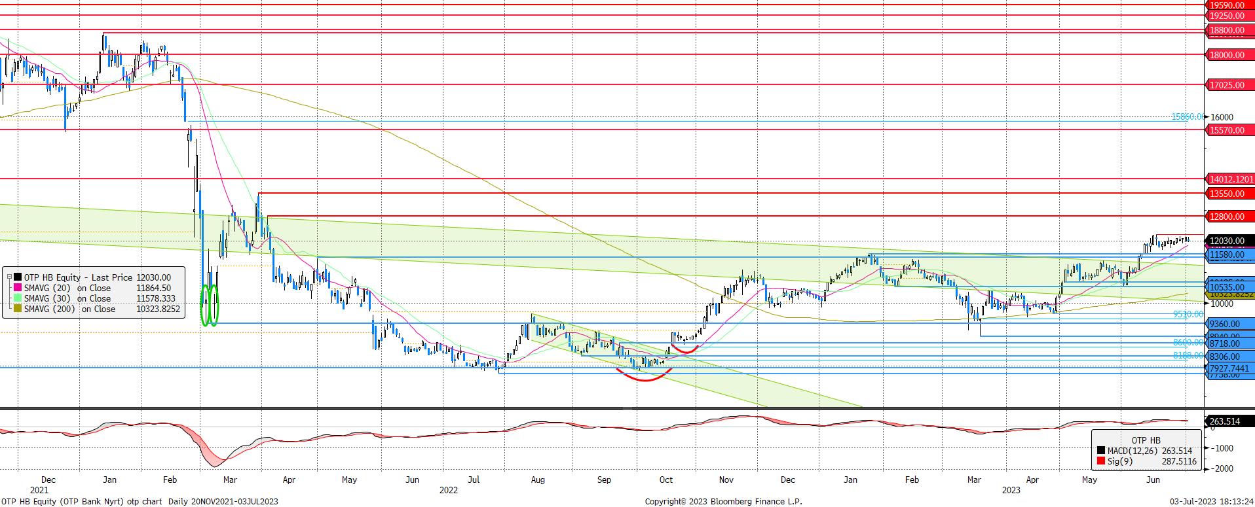Click the cyan 8188.00 line label

coord(1188,355)
